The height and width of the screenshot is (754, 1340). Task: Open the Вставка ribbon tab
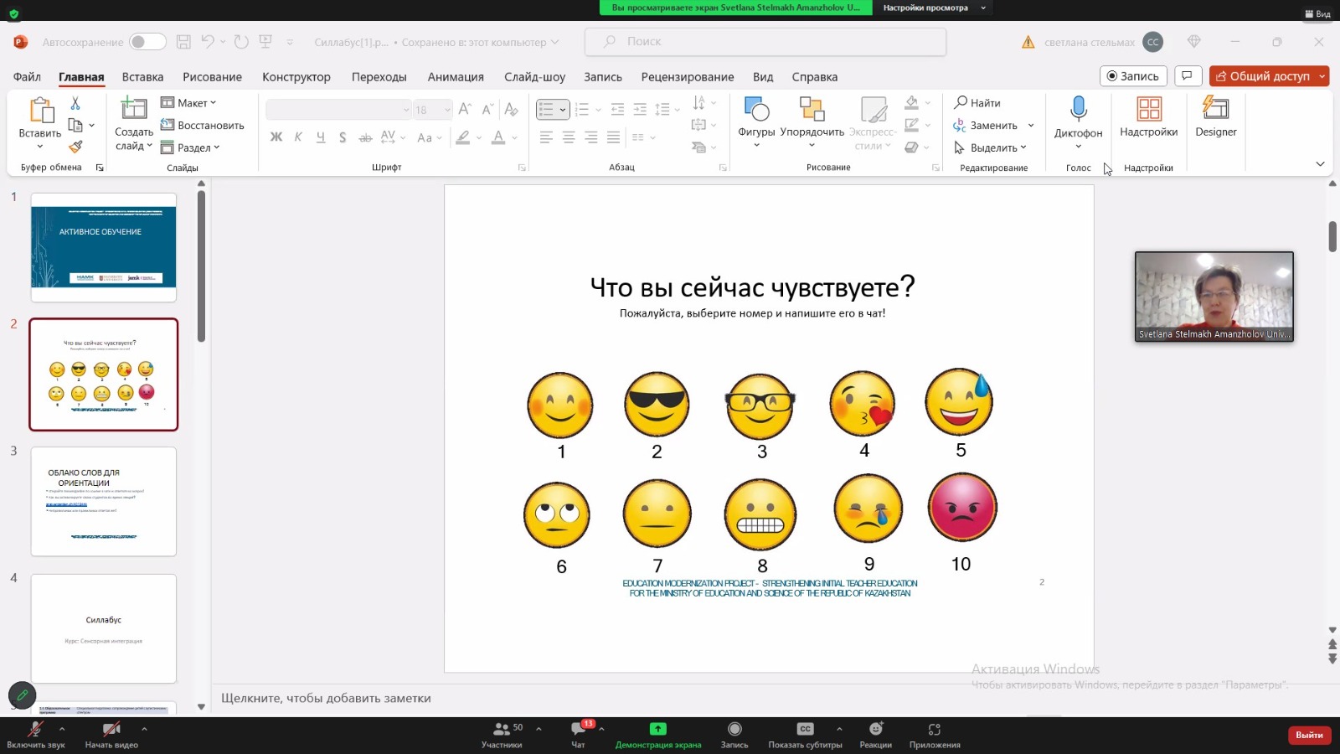pyautogui.click(x=142, y=77)
